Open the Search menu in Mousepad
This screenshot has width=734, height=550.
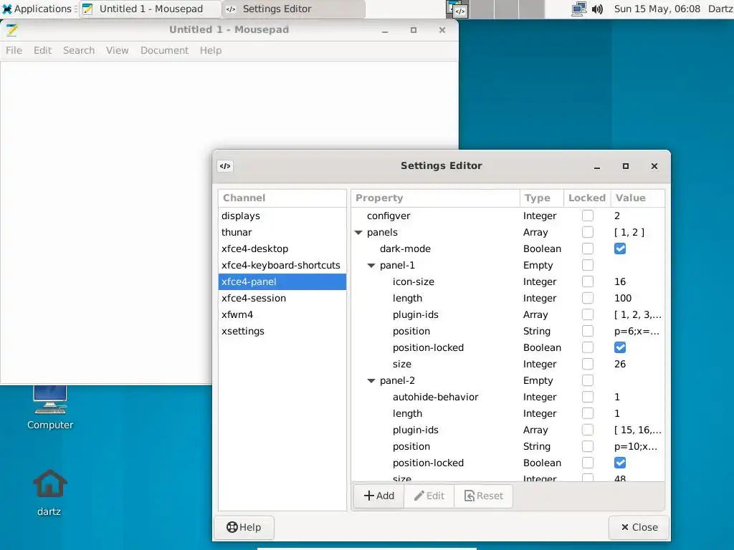79,51
